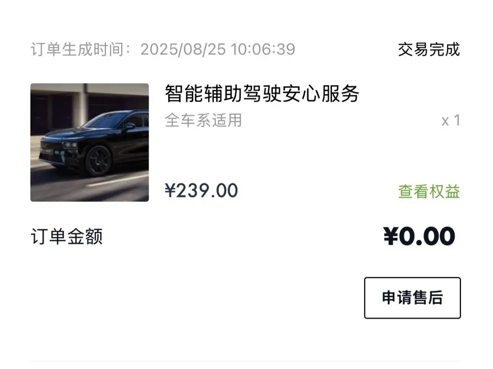Tap the ¥0.00 order total

[x=420, y=236]
